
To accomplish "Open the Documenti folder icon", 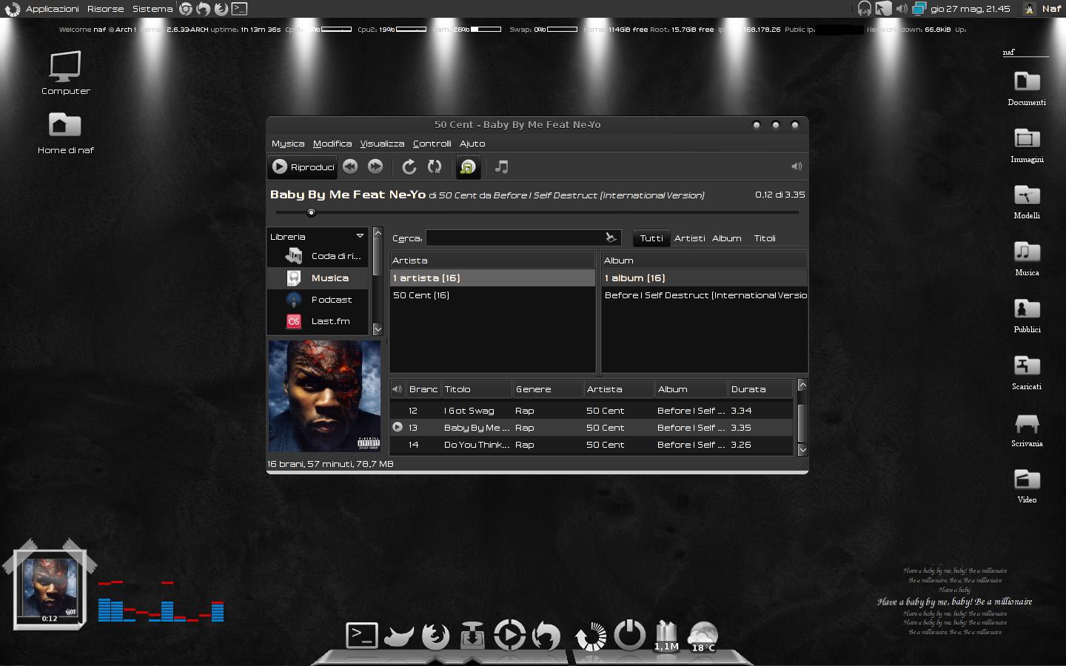I will pyautogui.click(x=1027, y=88).
